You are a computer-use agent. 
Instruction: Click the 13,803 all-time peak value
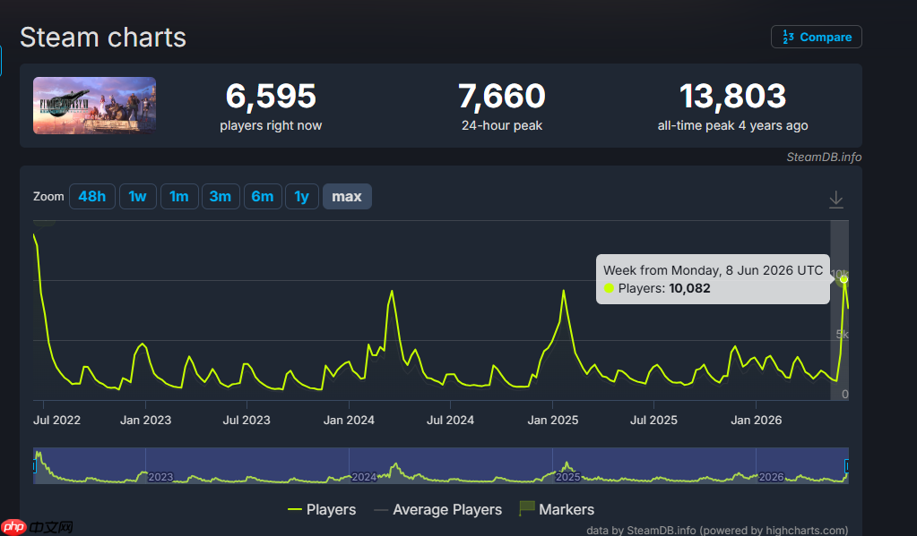click(732, 96)
